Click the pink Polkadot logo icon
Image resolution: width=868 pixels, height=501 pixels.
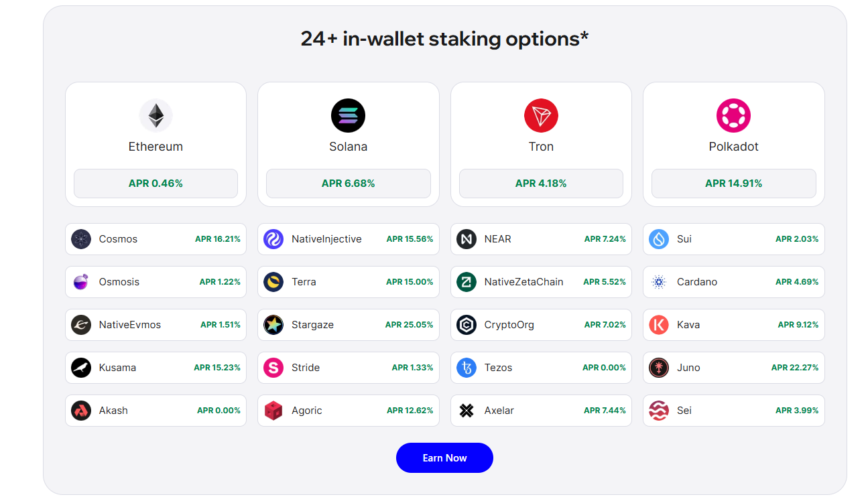pyautogui.click(x=733, y=116)
